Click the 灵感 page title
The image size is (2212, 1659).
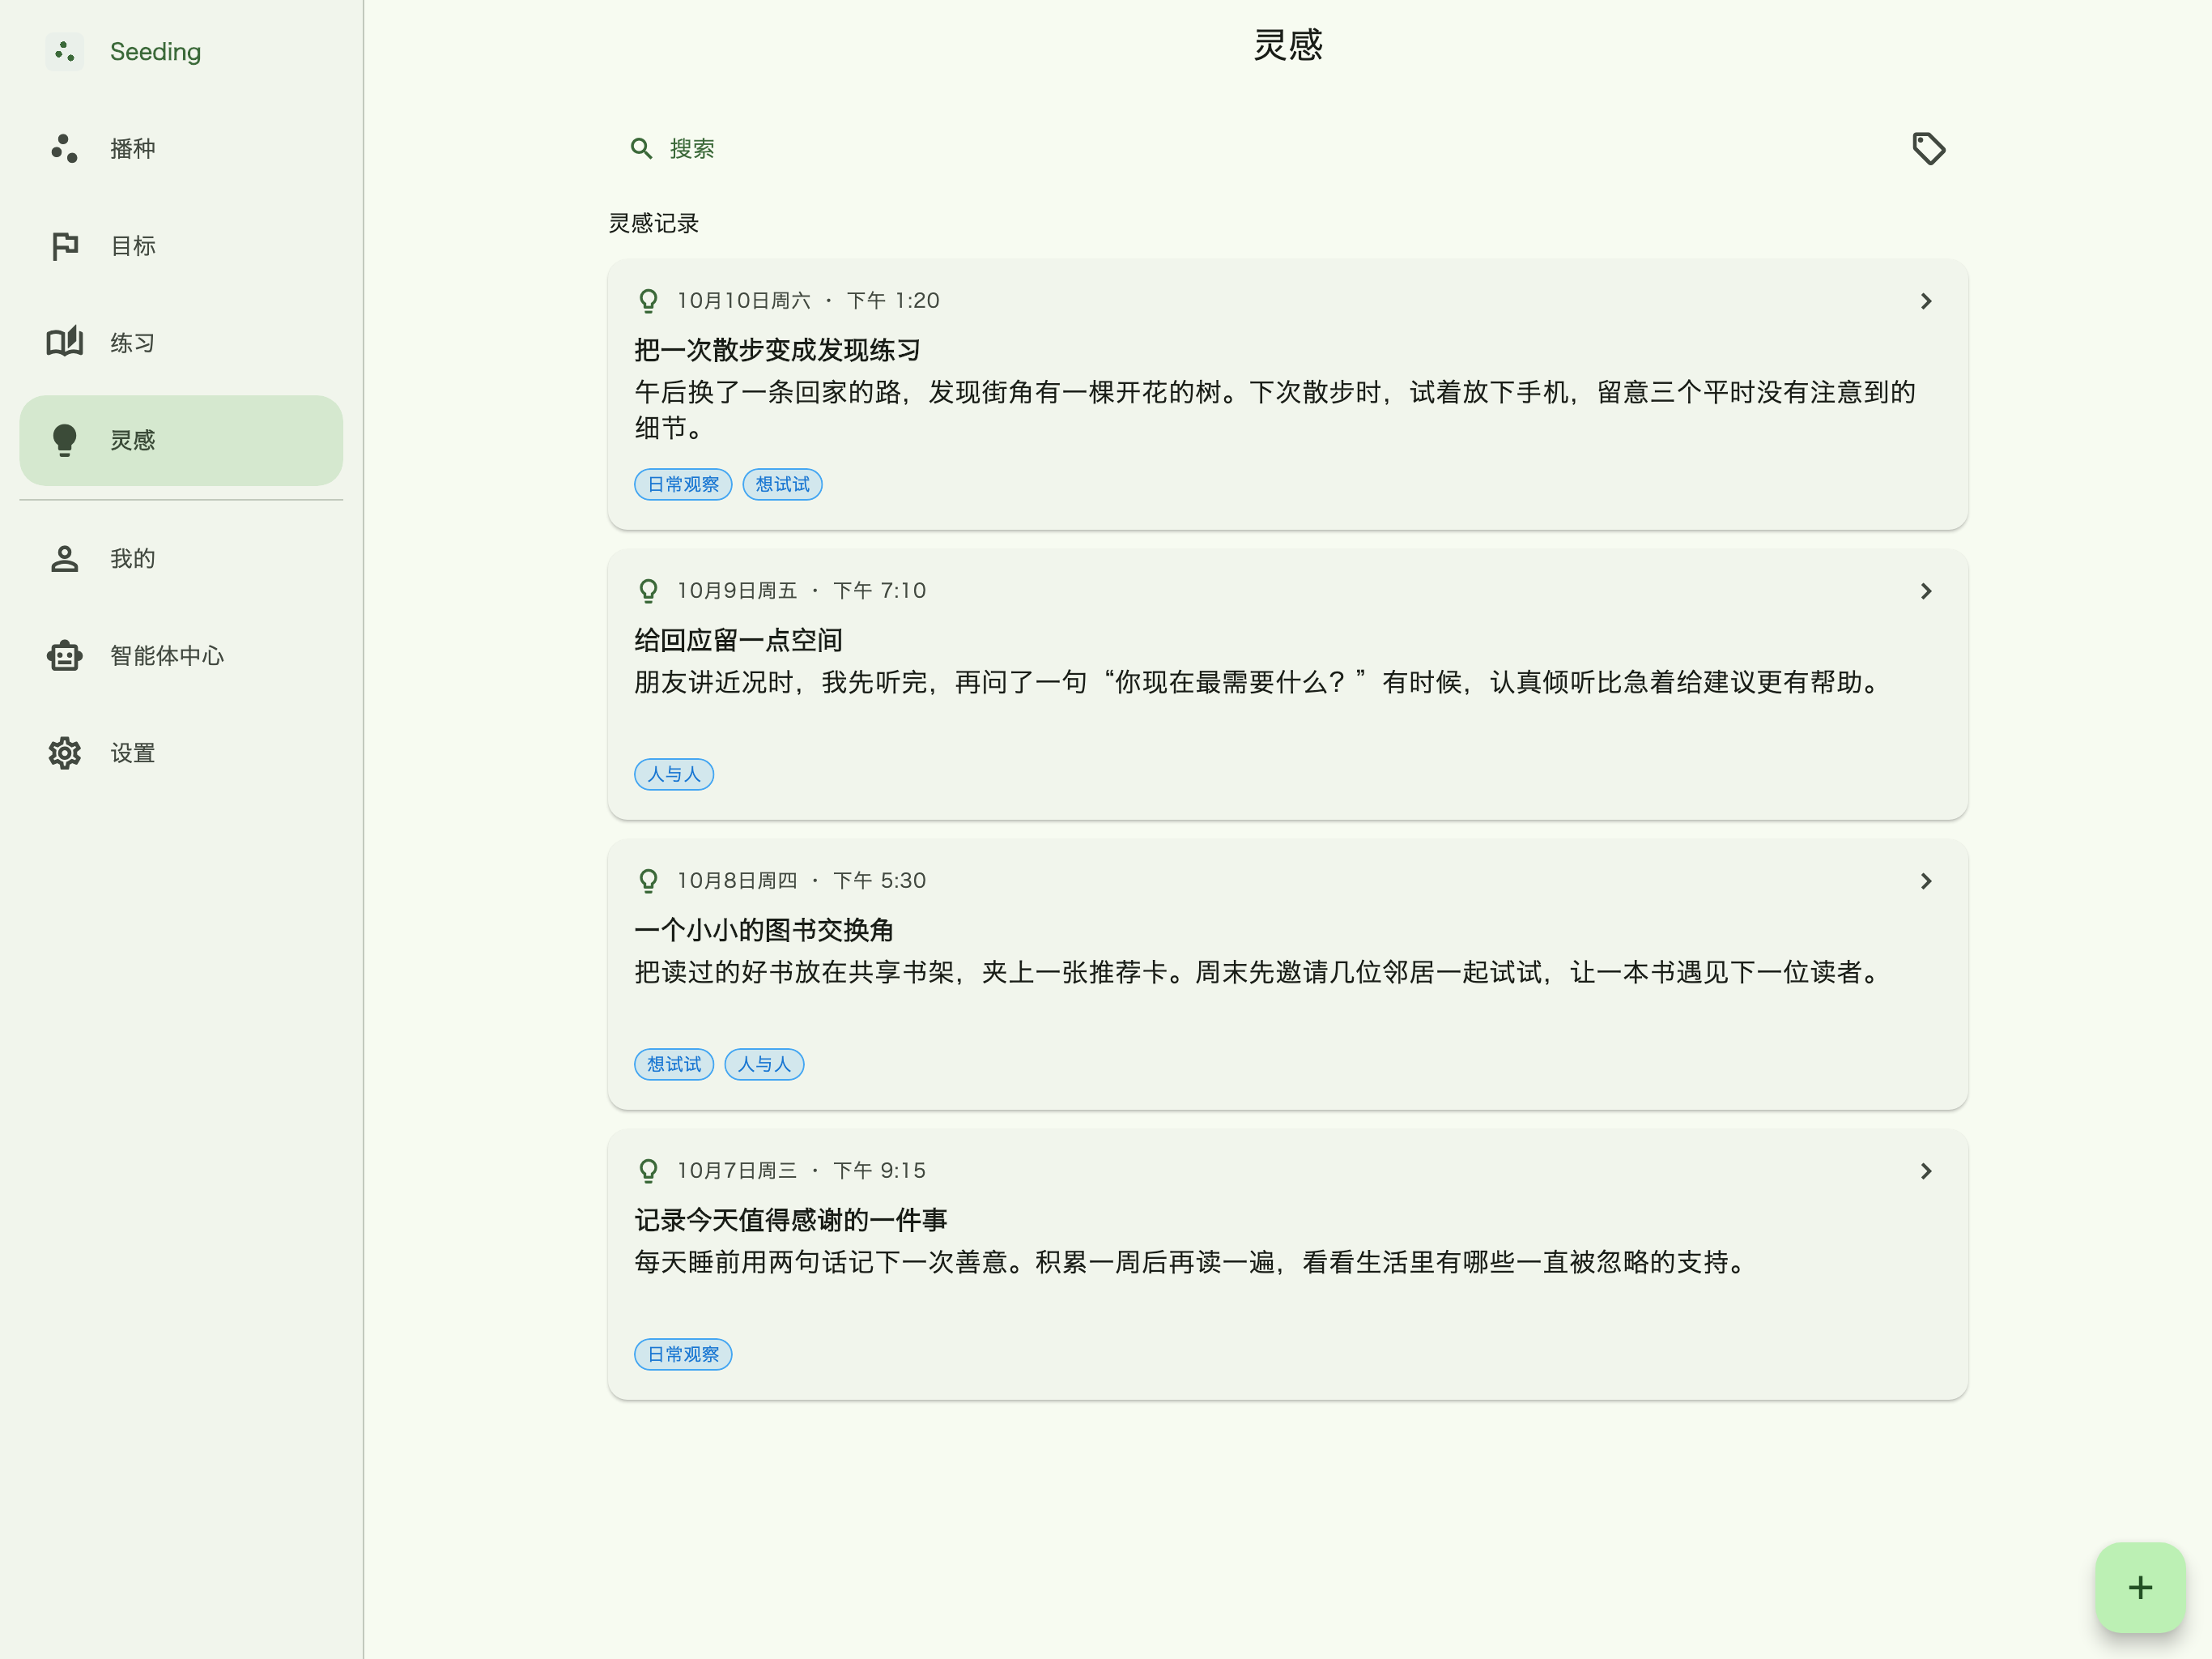coord(1288,45)
